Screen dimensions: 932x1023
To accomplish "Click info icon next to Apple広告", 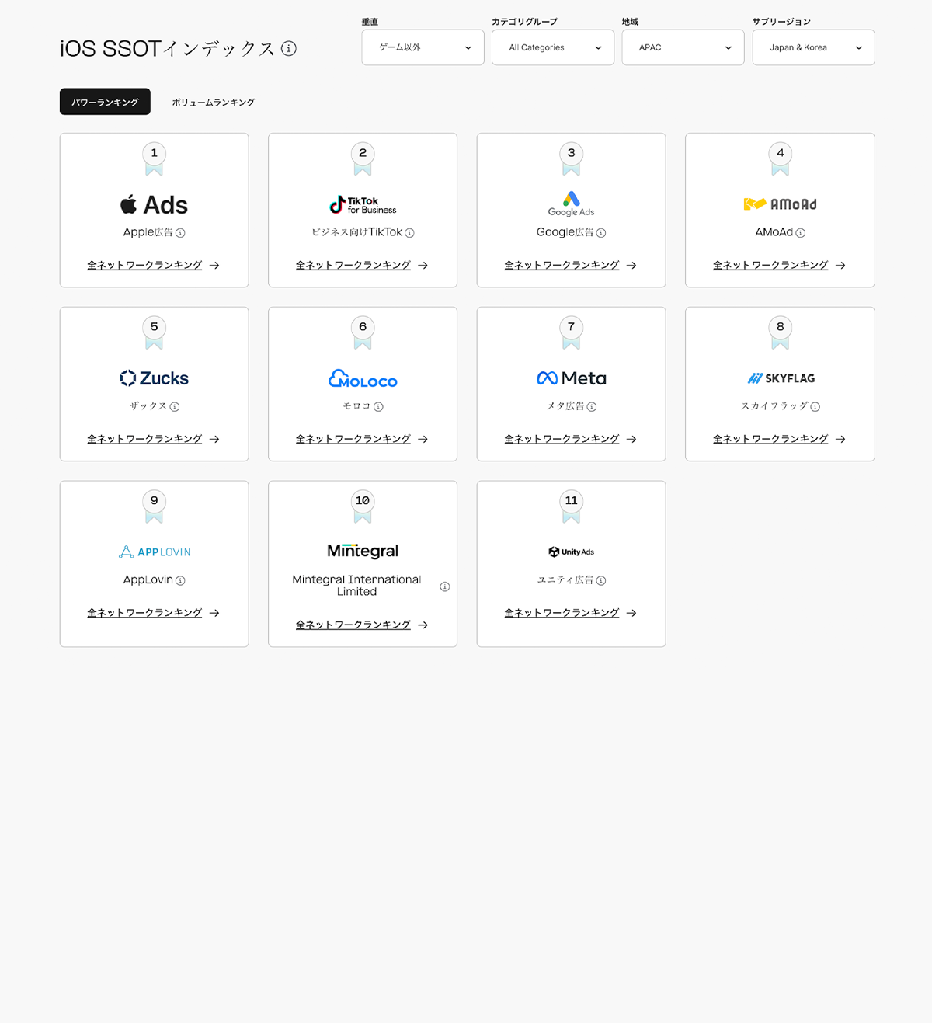I will pyautogui.click(x=180, y=233).
